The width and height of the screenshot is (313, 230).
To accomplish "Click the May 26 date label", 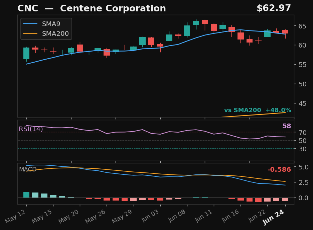I will [x=96, y=217].
